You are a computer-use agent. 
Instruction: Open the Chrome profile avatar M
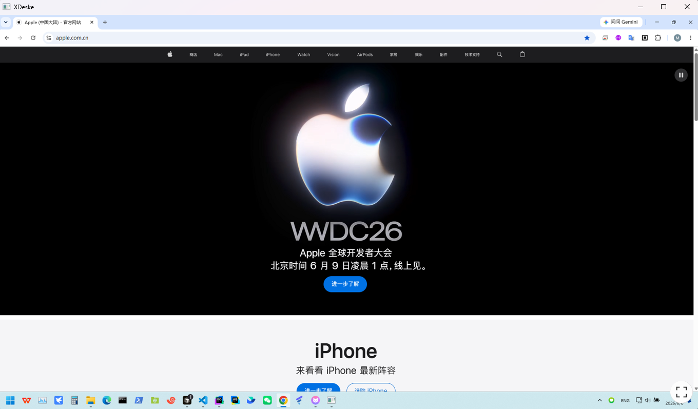[677, 38]
